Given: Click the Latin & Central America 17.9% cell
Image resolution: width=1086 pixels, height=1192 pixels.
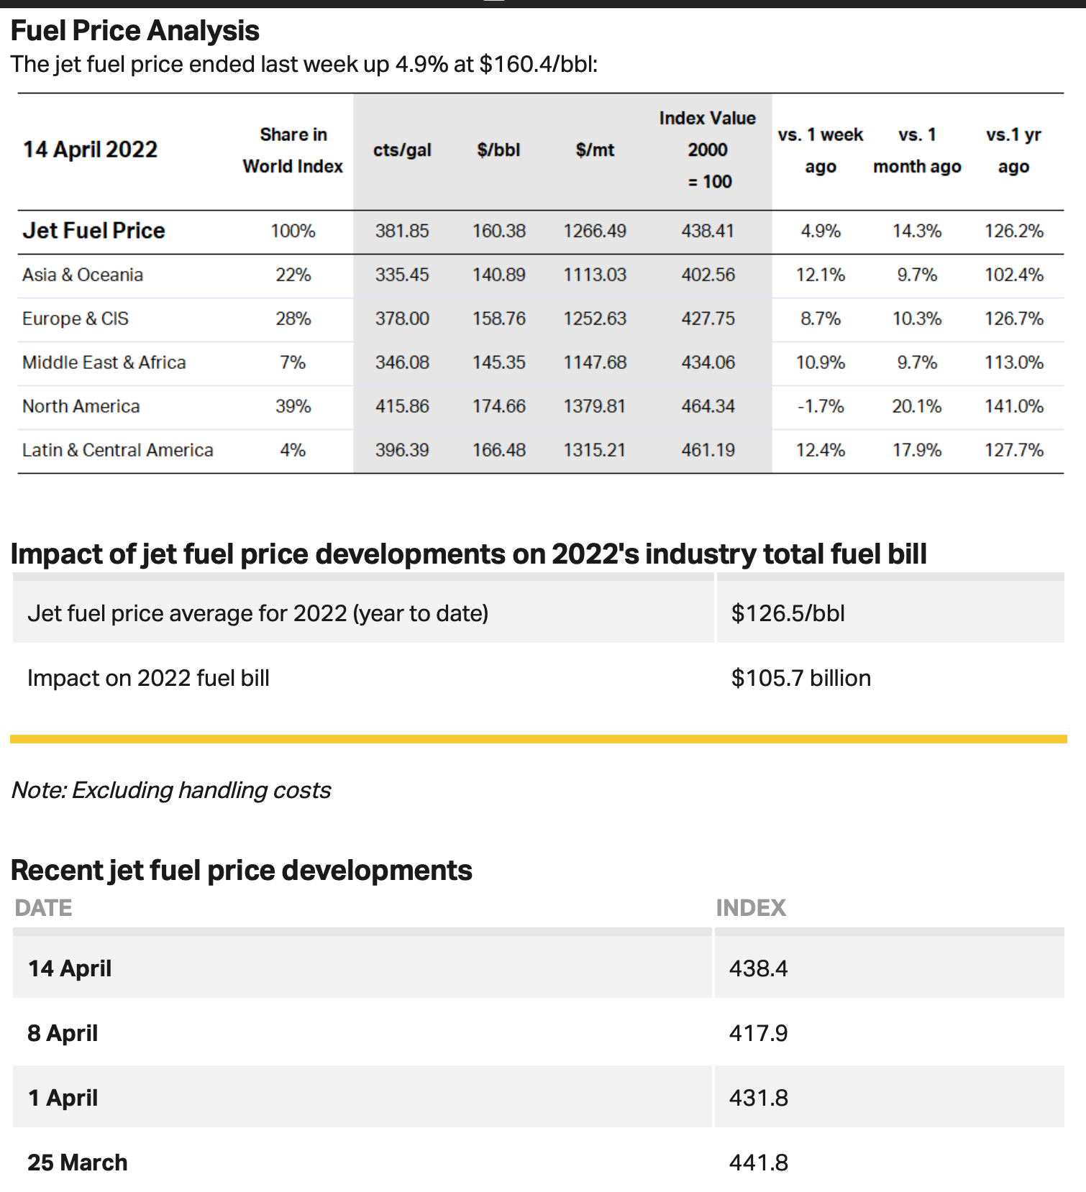Looking at the screenshot, I should 917,450.
